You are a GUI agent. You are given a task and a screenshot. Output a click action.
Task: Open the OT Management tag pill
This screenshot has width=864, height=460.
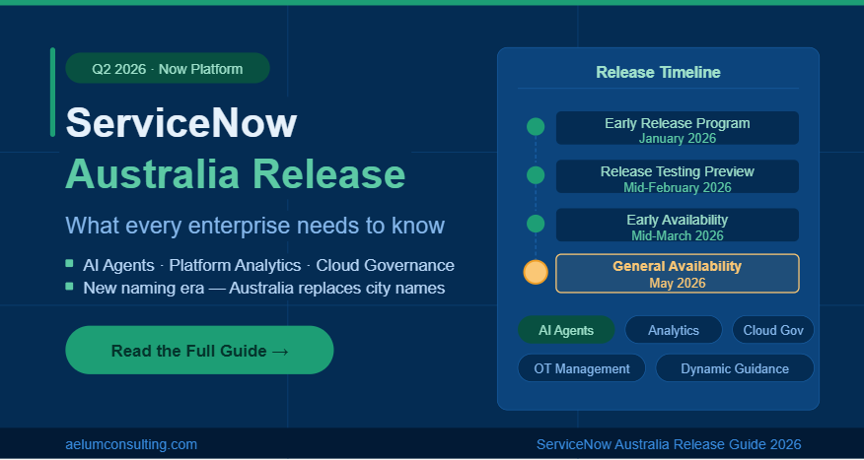(x=581, y=368)
